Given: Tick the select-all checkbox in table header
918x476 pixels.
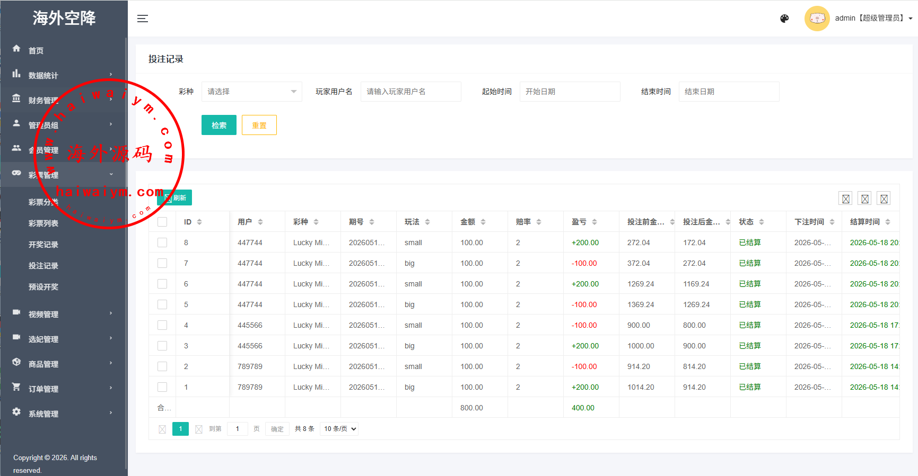Looking at the screenshot, I should [162, 222].
